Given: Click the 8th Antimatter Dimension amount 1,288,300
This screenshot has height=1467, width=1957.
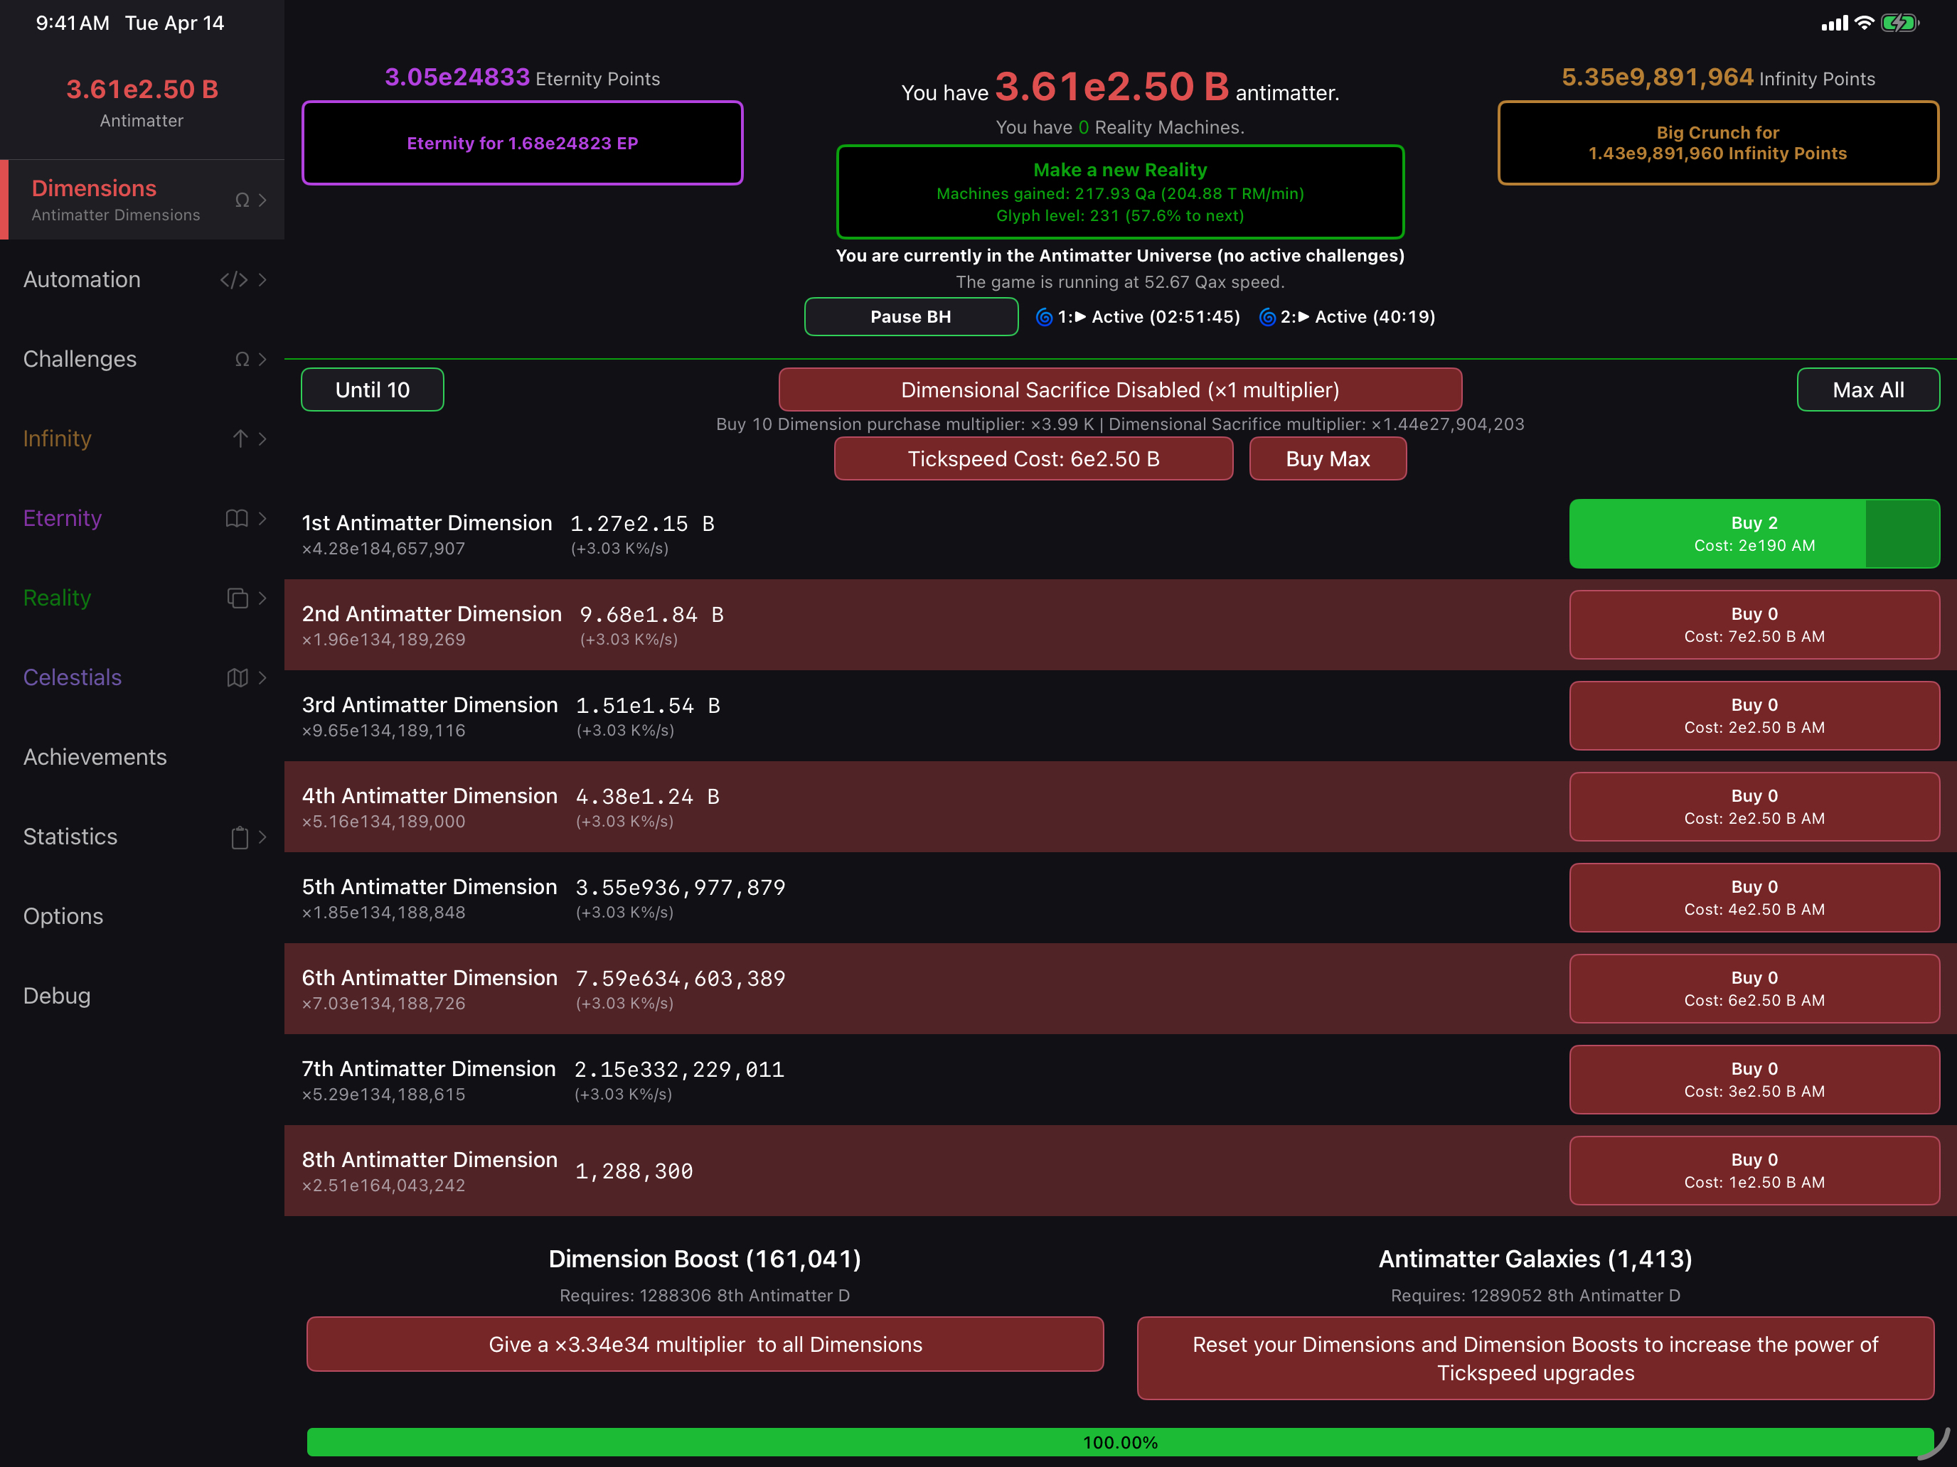Looking at the screenshot, I should pos(634,1171).
